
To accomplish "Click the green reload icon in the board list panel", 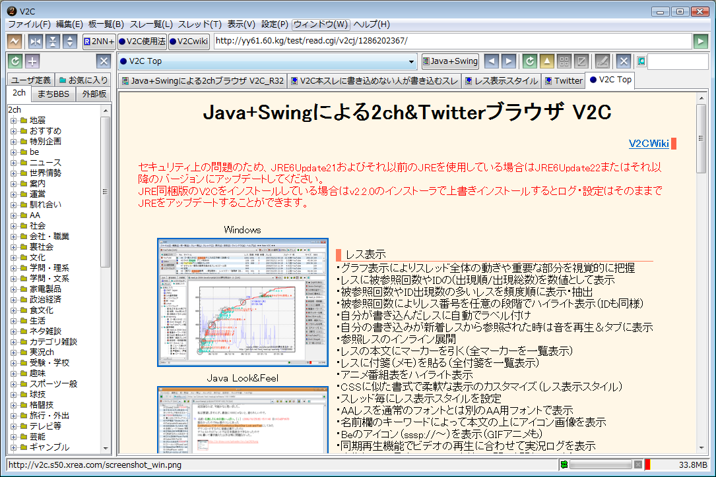I will coord(15,62).
